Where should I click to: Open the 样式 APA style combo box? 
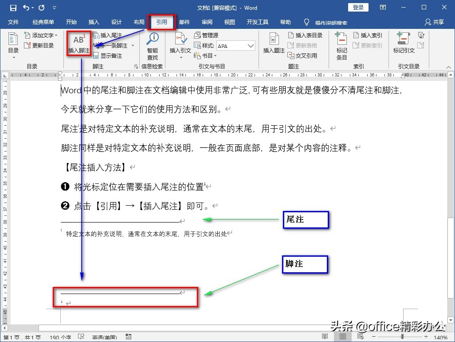pos(236,46)
